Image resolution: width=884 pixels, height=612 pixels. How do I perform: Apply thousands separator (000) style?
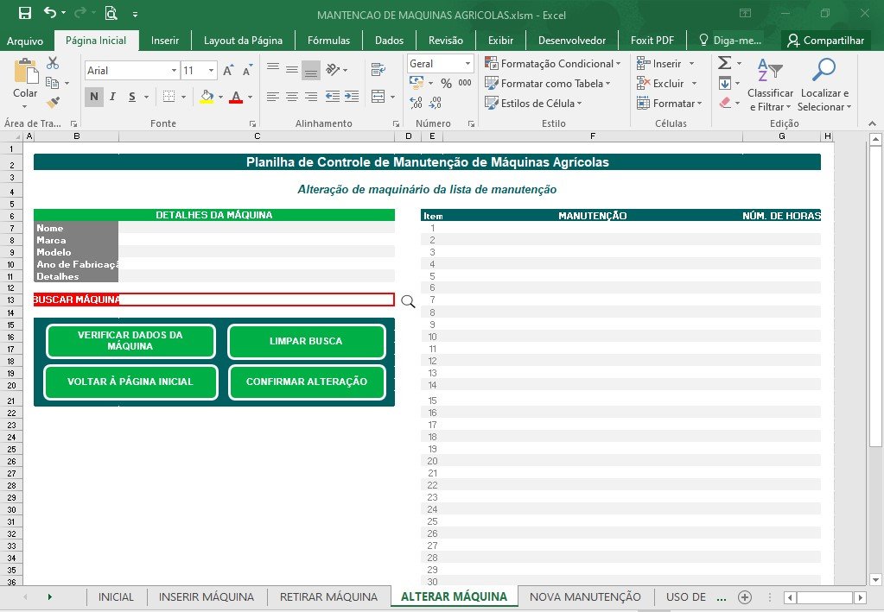tap(465, 83)
